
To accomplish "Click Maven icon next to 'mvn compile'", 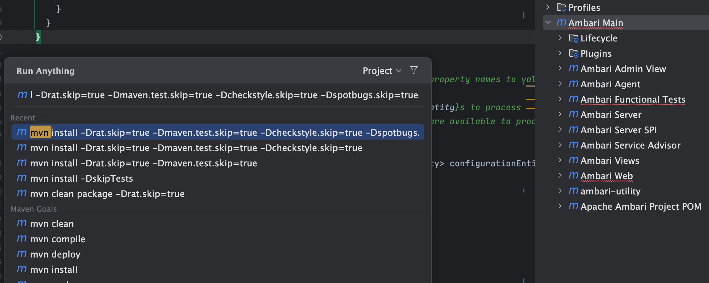I will pyautogui.click(x=22, y=239).
